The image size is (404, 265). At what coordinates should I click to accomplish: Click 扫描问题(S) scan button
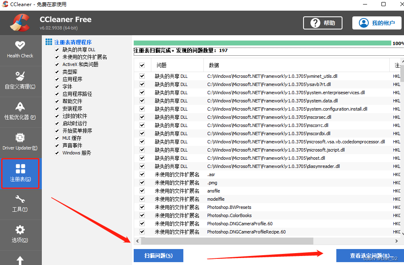(x=158, y=256)
